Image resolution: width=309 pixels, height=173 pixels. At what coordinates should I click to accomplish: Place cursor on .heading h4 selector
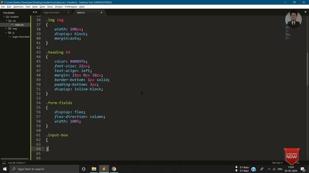[x=58, y=52]
